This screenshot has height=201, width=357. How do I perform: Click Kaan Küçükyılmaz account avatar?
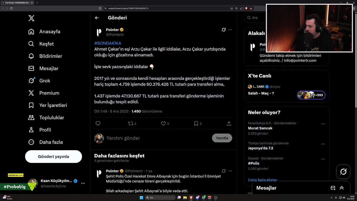[x=33, y=183]
